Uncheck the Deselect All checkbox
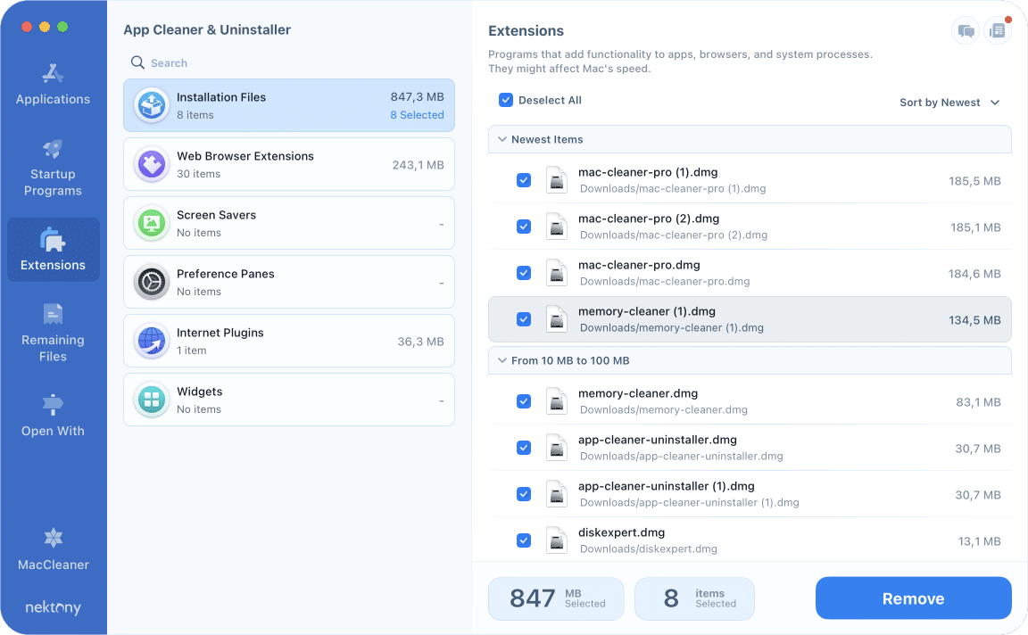 pos(505,100)
